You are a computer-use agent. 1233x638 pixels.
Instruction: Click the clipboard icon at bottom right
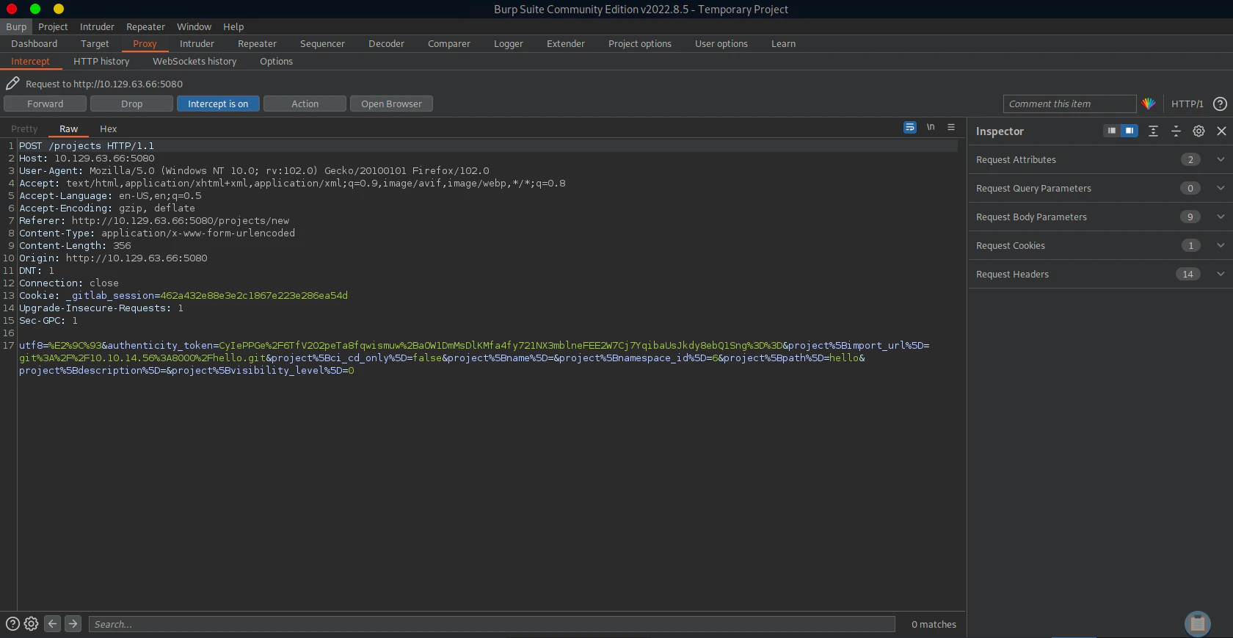[x=1198, y=623]
